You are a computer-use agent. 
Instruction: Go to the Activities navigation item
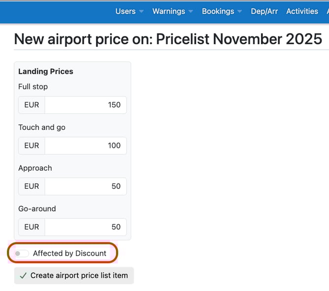pyautogui.click(x=302, y=11)
